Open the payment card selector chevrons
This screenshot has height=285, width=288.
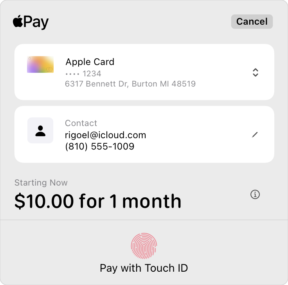coord(255,72)
